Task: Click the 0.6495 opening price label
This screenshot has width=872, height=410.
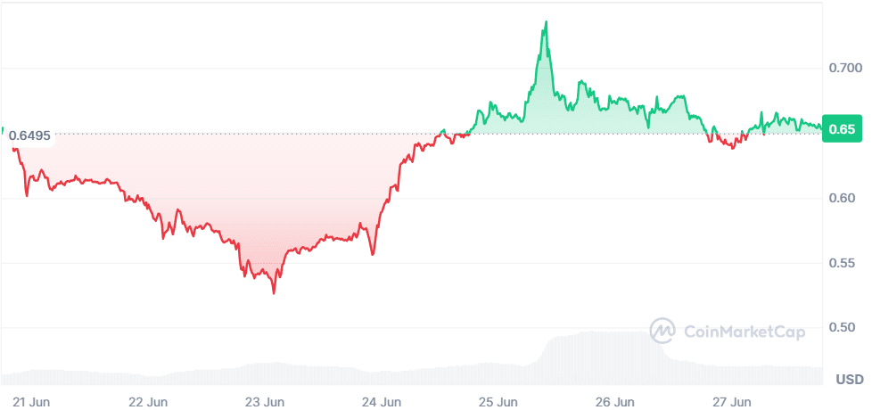Action: click(x=29, y=136)
